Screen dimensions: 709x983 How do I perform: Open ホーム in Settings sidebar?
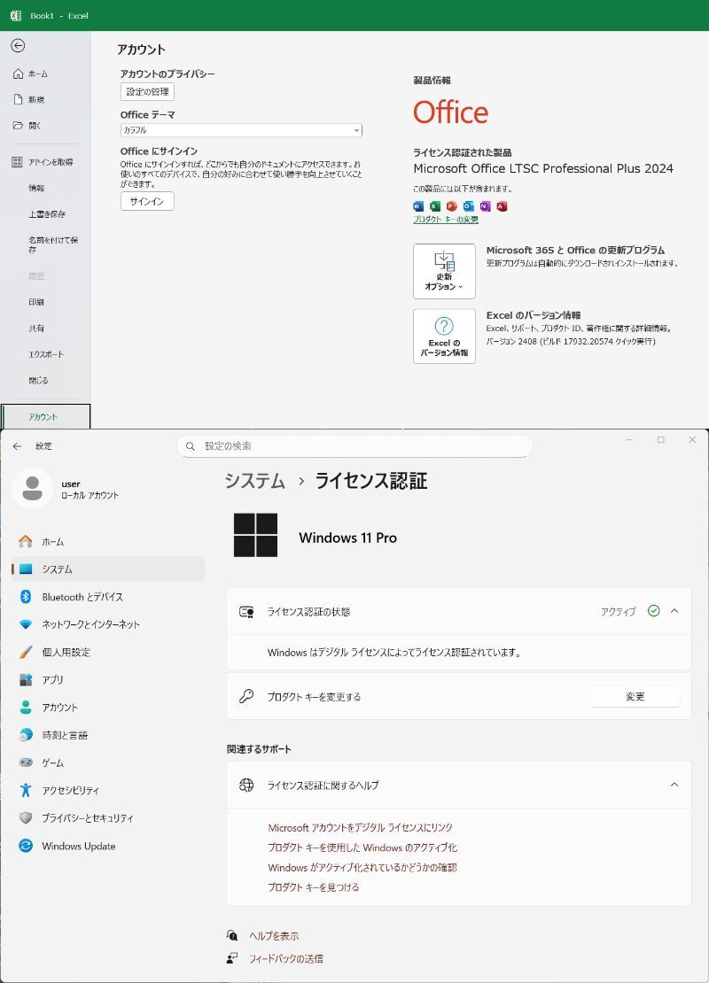pos(108,542)
